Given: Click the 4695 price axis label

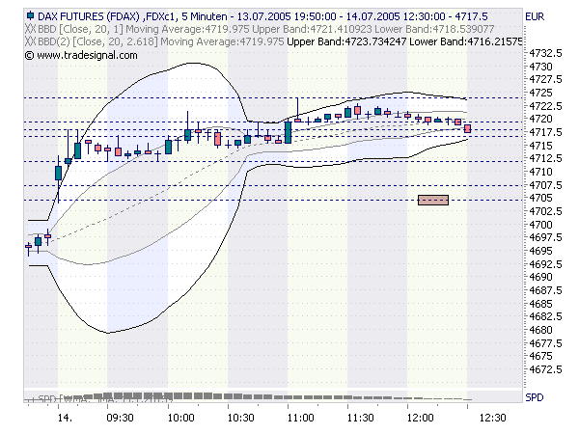Looking at the screenshot, I should 541,251.
